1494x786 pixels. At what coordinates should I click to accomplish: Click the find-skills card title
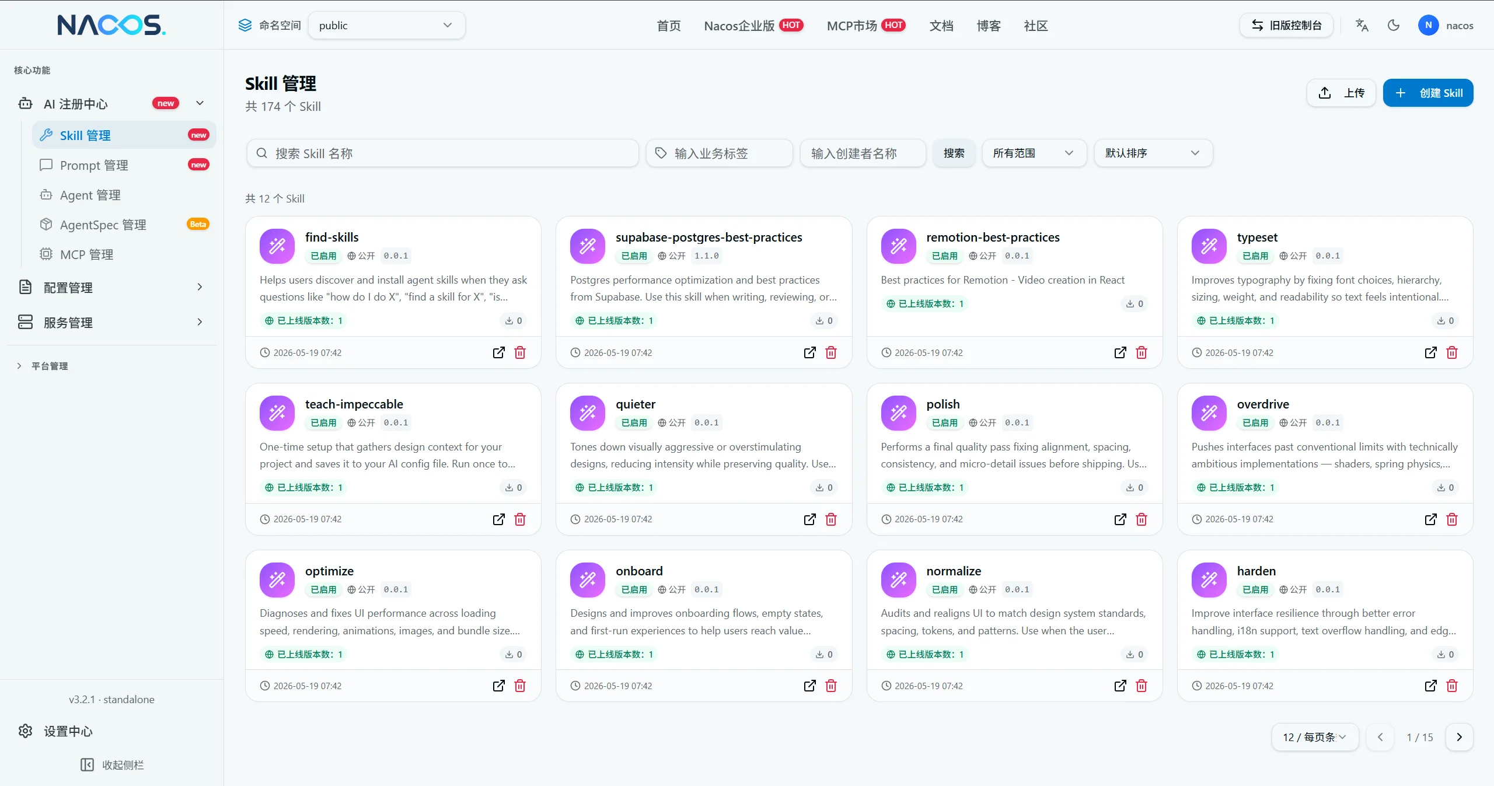pos(331,237)
